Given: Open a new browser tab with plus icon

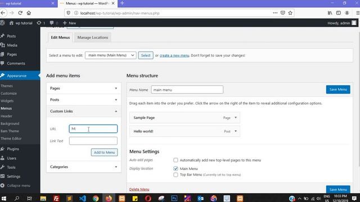Looking at the screenshot, I should (122, 3).
